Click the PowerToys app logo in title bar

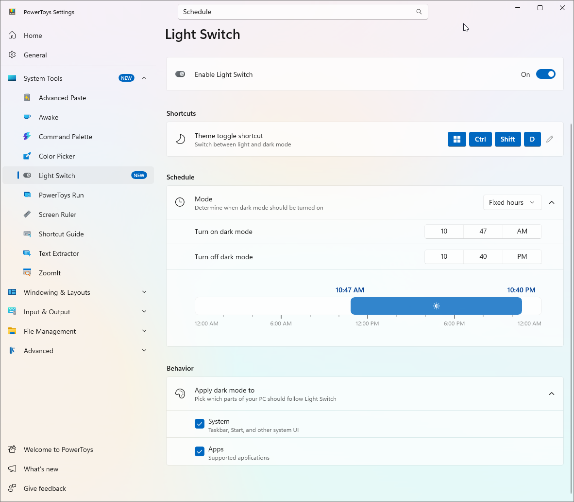coord(12,12)
